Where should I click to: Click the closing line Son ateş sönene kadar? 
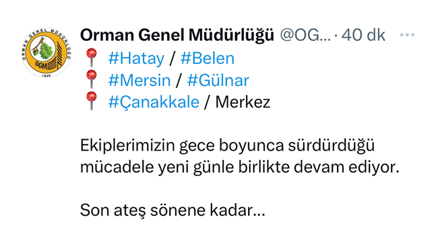[173, 210]
